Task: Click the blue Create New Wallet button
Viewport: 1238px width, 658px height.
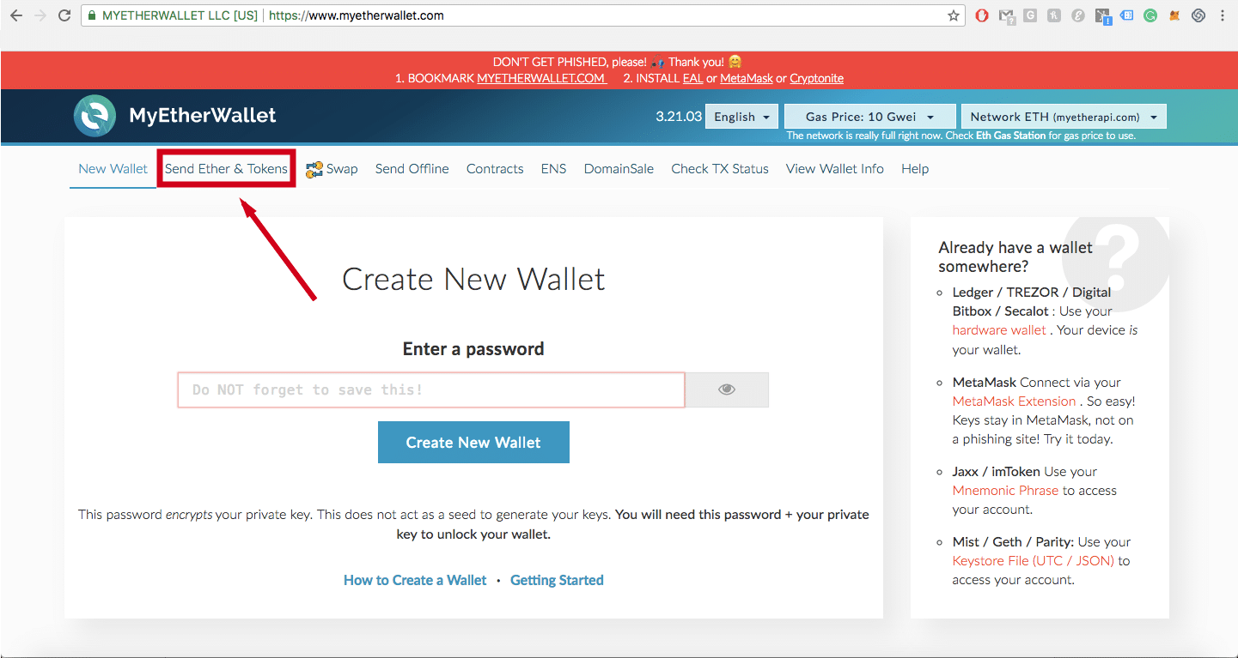Action: pos(473,443)
